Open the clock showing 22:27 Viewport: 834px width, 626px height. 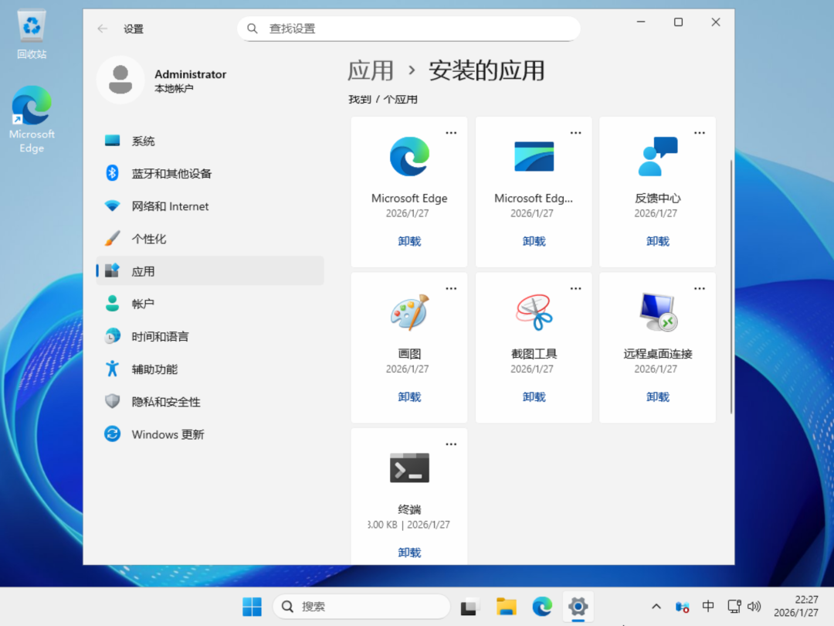click(795, 607)
